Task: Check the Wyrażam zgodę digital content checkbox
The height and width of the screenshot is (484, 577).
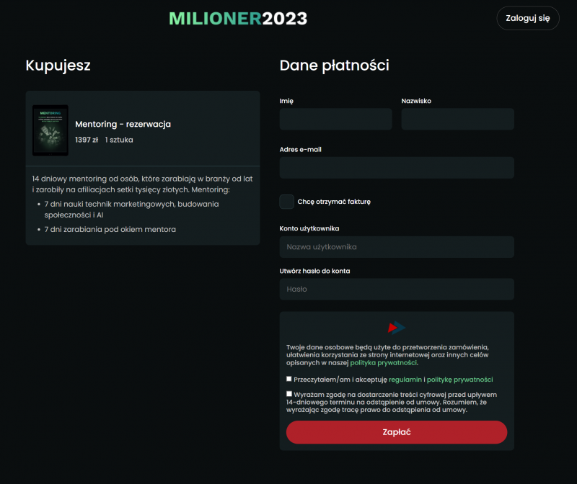Action: [x=289, y=394]
